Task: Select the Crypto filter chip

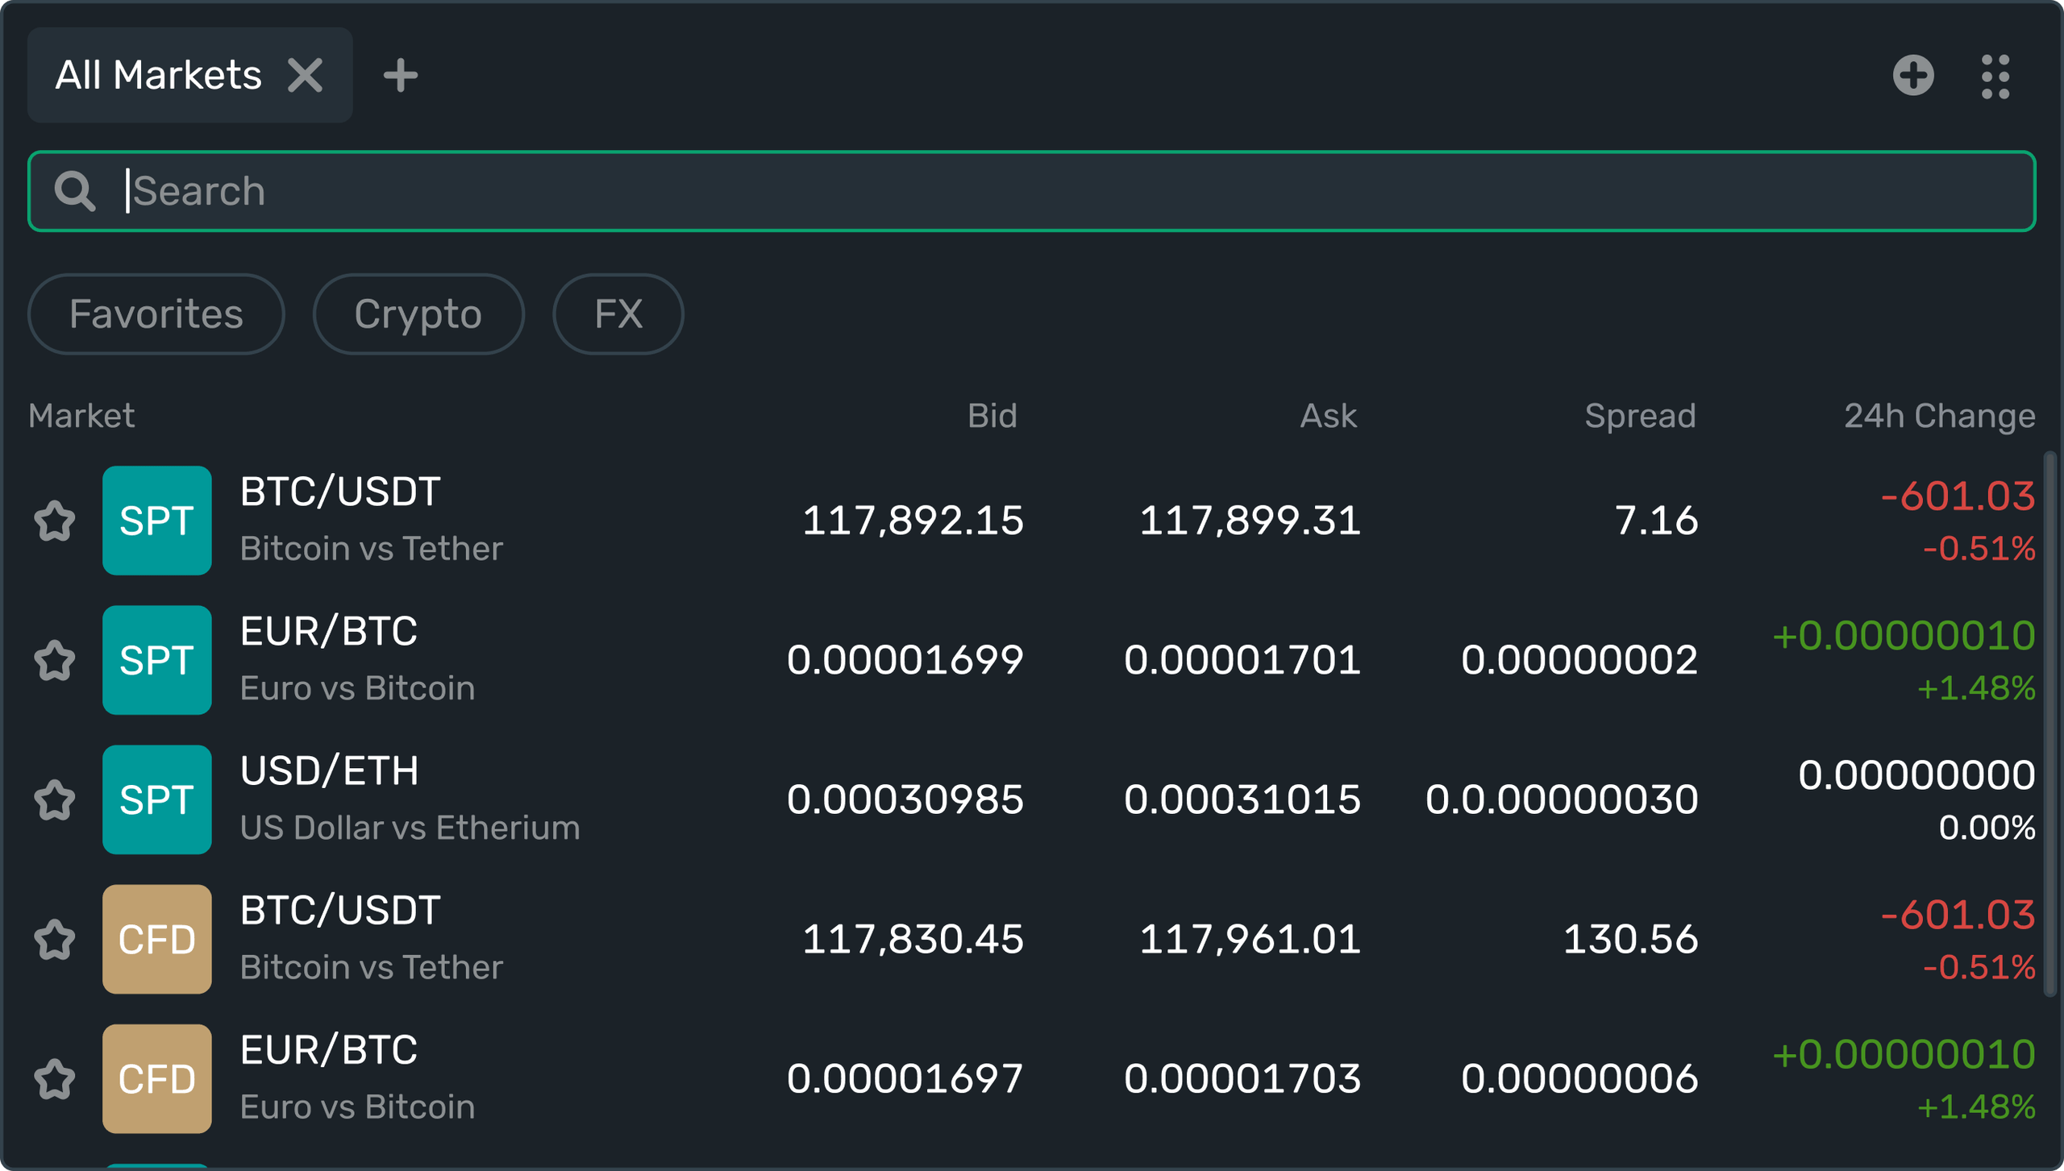Action: click(418, 314)
